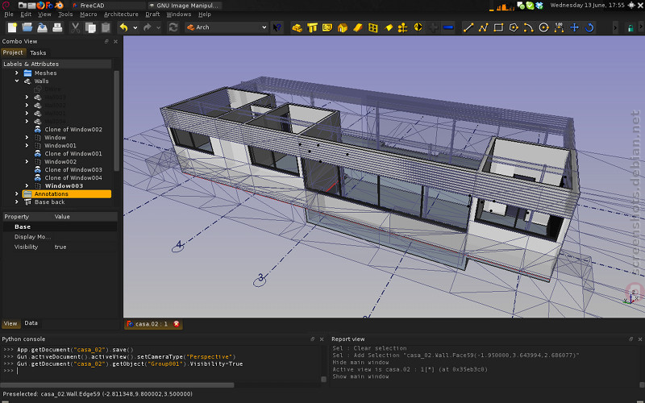Click the Open file folder icon

click(27, 27)
